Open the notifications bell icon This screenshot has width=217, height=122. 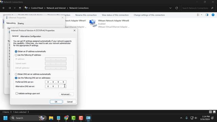(213, 118)
